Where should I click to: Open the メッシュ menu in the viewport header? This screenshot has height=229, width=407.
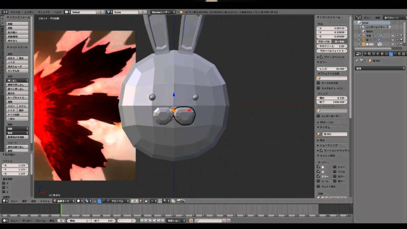45,201
